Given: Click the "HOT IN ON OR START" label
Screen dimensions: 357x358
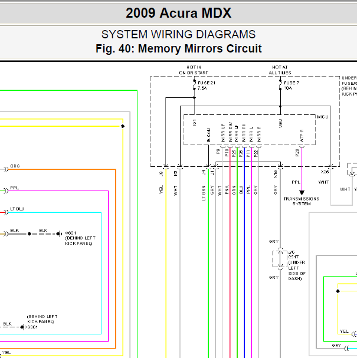Looking at the screenshot, I should pos(194,70).
